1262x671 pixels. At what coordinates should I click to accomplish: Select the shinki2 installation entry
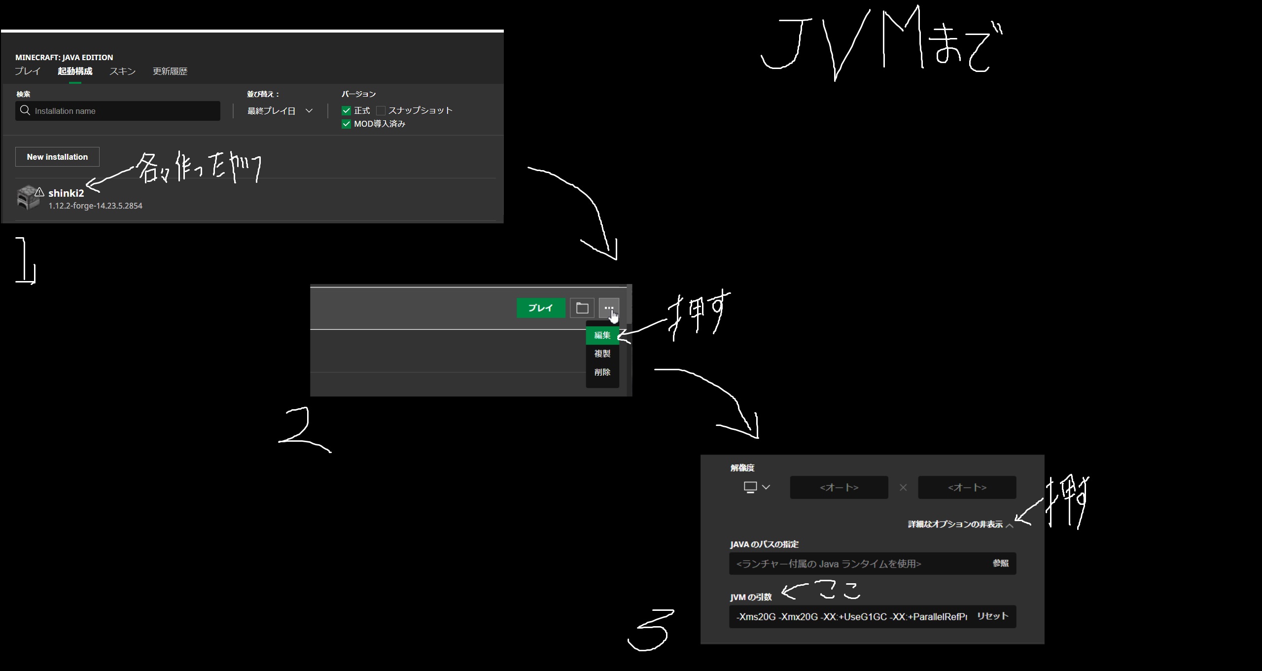click(x=255, y=199)
